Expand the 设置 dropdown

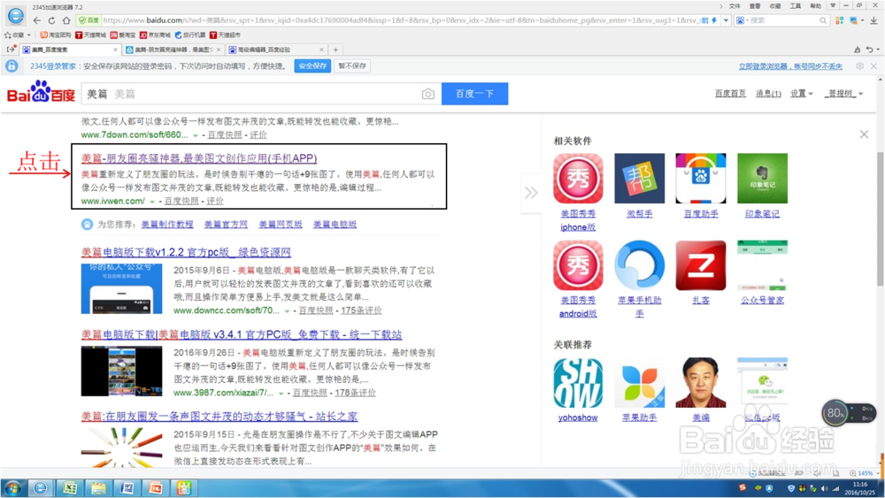801,94
